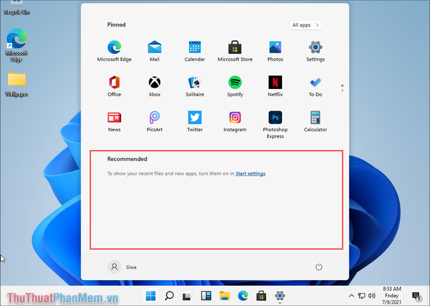The width and height of the screenshot is (430, 306).
Task: Click the Siwa user account button
Action: pos(123,267)
